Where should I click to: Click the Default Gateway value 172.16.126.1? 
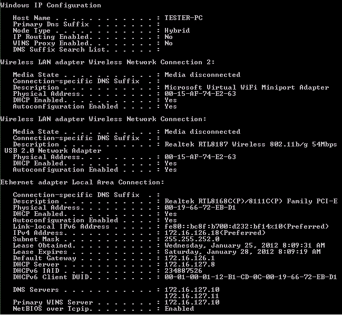click(190, 258)
